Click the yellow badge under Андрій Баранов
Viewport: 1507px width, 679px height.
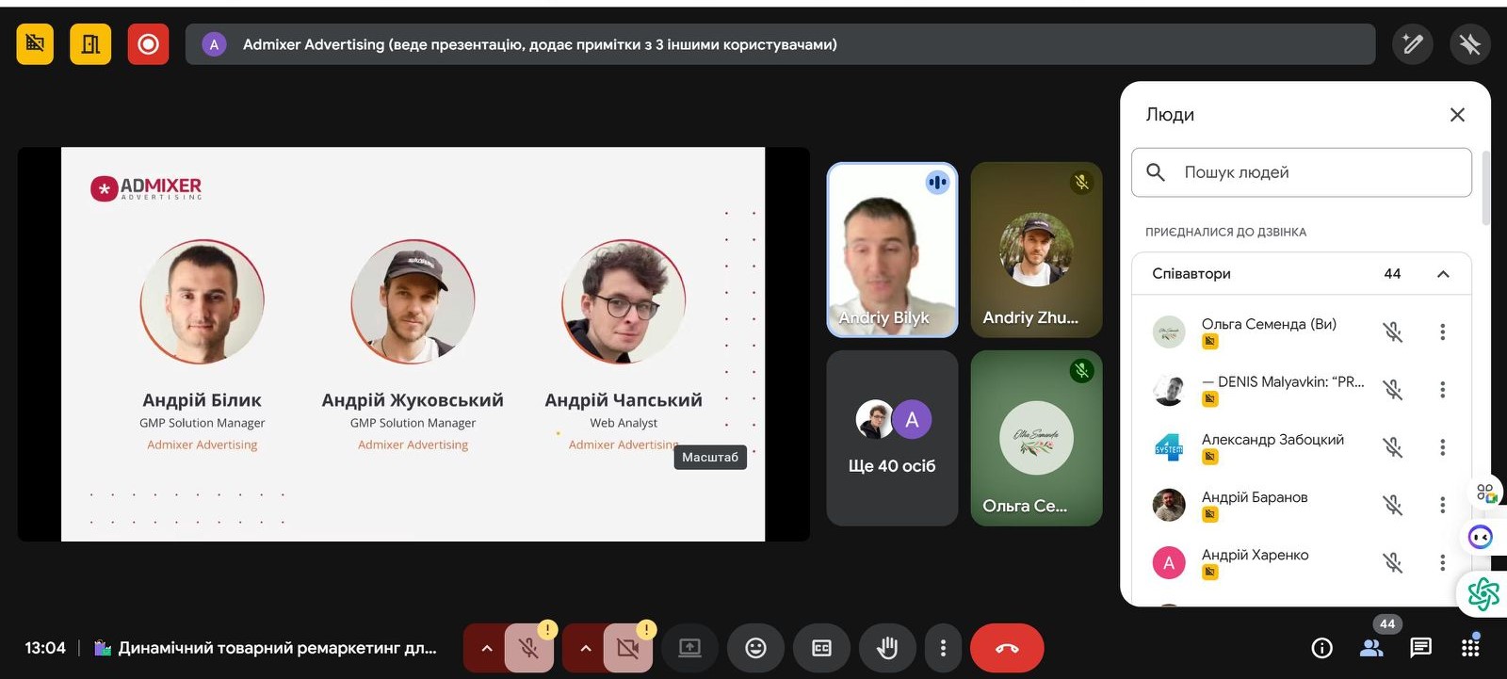click(x=1210, y=514)
